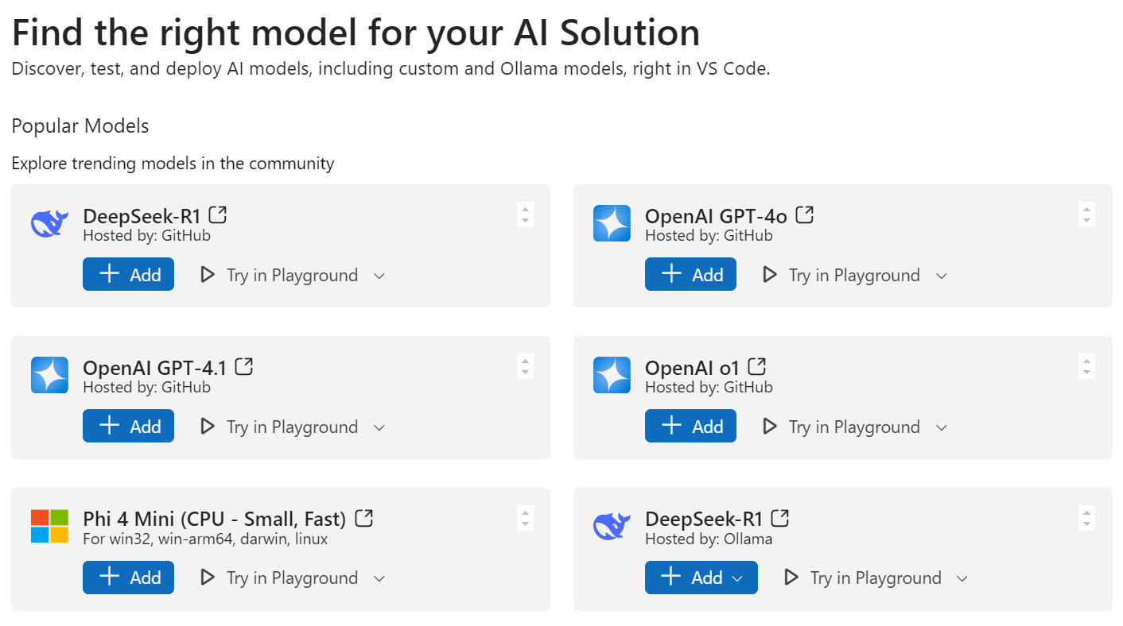Click 'Phi 4 Mini (CPU - Small, Fast)' title

(215, 520)
